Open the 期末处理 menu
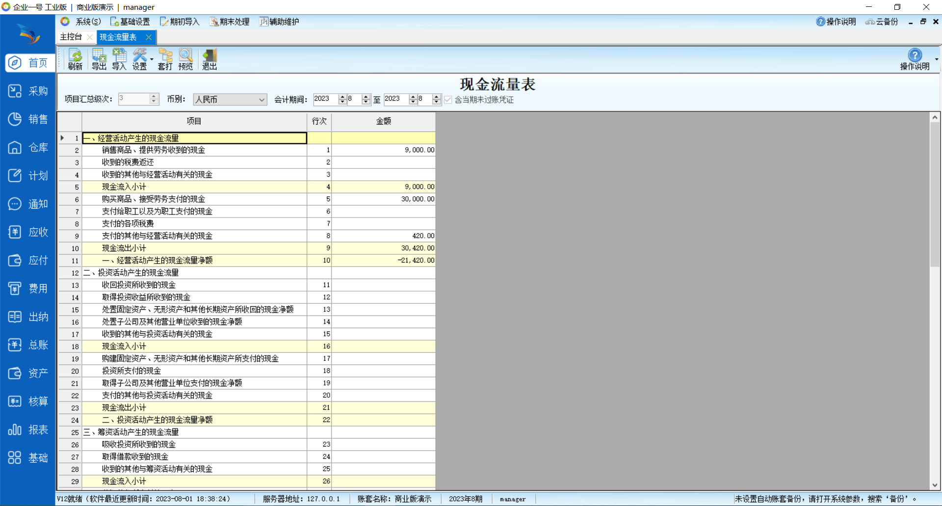This screenshot has height=506, width=942. (x=230, y=22)
